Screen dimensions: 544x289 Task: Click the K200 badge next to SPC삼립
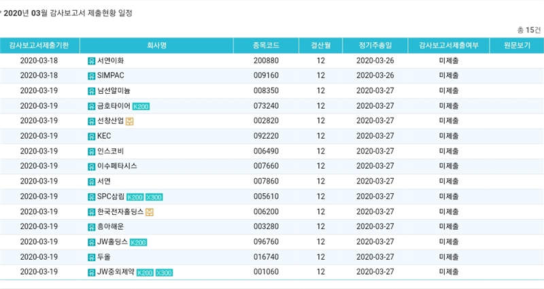click(135, 197)
